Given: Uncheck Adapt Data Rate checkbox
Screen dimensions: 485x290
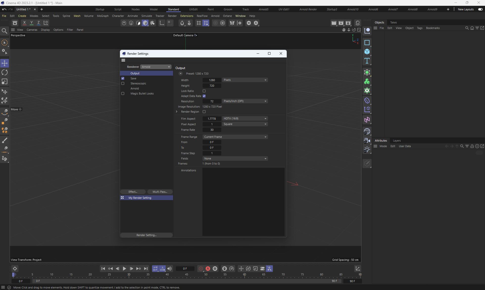Looking at the screenshot, I should click(x=204, y=96).
